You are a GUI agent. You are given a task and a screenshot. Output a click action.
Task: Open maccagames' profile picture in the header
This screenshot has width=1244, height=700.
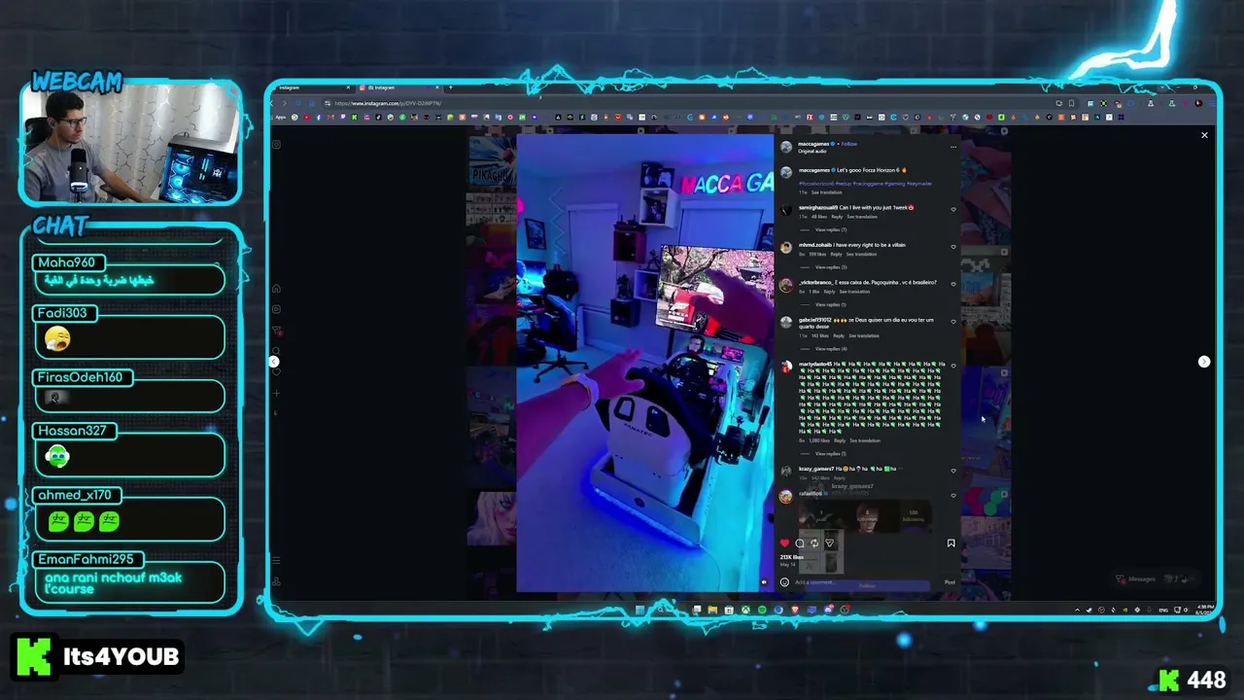pyautogui.click(x=786, y=147)
